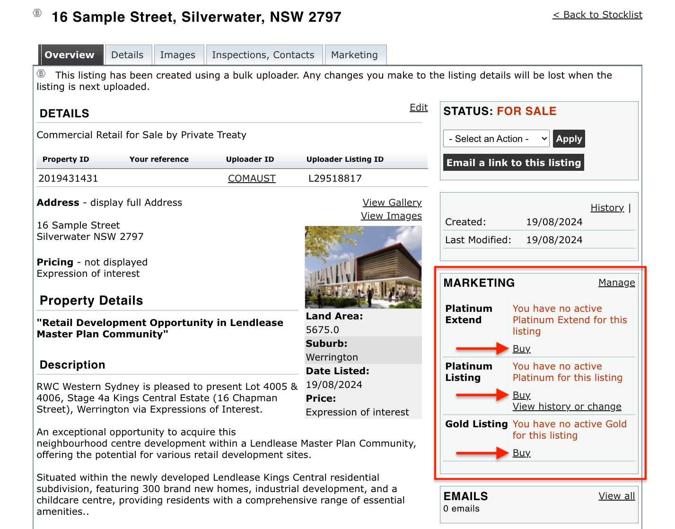Open the Images tab

(x=177, y=55)
